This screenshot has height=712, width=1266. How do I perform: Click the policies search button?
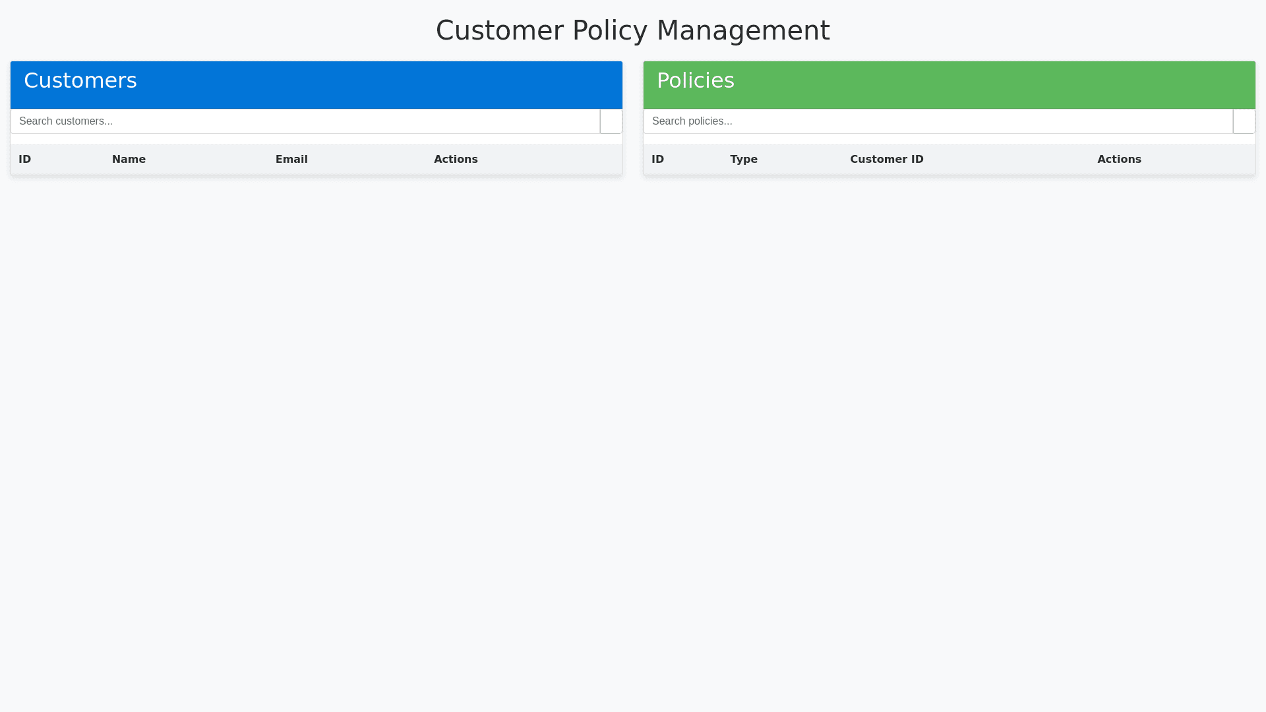(1244, 121)
